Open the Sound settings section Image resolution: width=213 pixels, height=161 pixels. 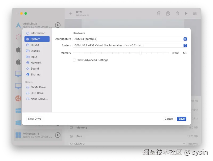(37, 69)
